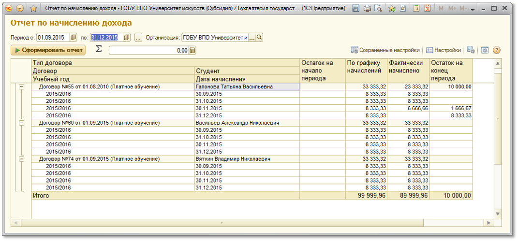This screenshot has height=241, width=518.
Task: Click Остаток на конец периода header
Action: (x=451, y=71)
